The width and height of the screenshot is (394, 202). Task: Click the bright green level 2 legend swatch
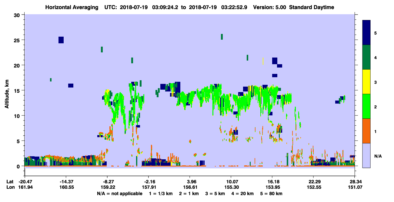pos(366,106)
